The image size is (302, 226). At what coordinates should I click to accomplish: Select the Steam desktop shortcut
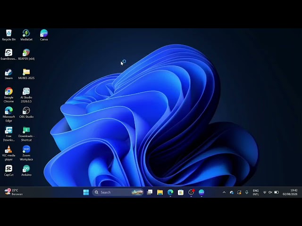(x=8, y=74)
